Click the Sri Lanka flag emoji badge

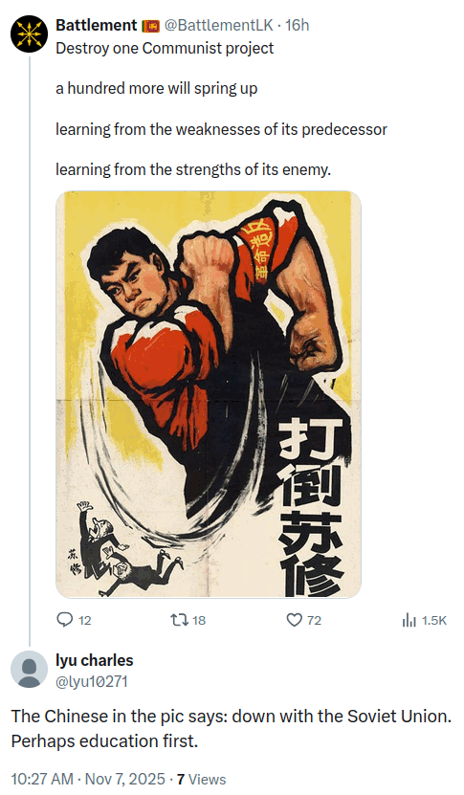150,25
